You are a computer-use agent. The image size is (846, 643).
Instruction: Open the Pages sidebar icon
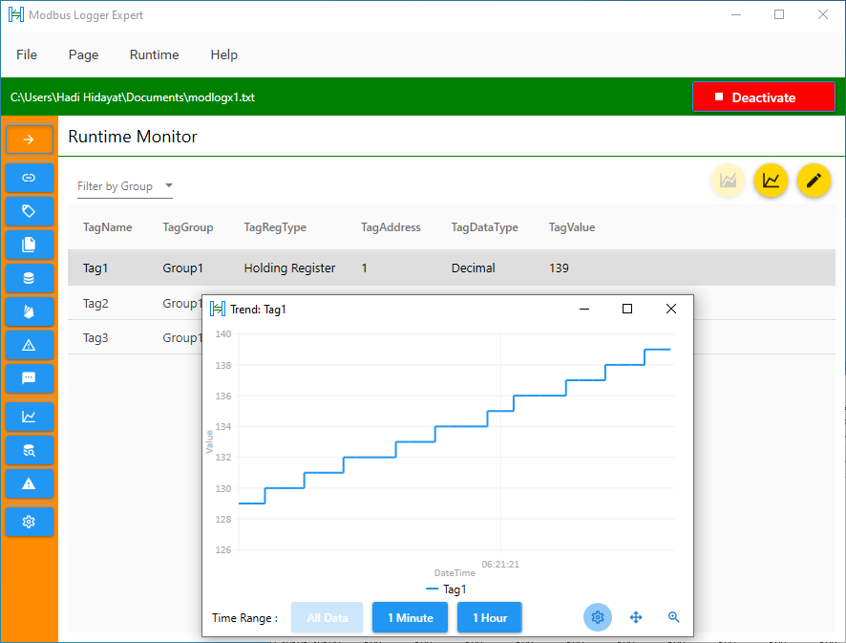(x=30, y=245)
